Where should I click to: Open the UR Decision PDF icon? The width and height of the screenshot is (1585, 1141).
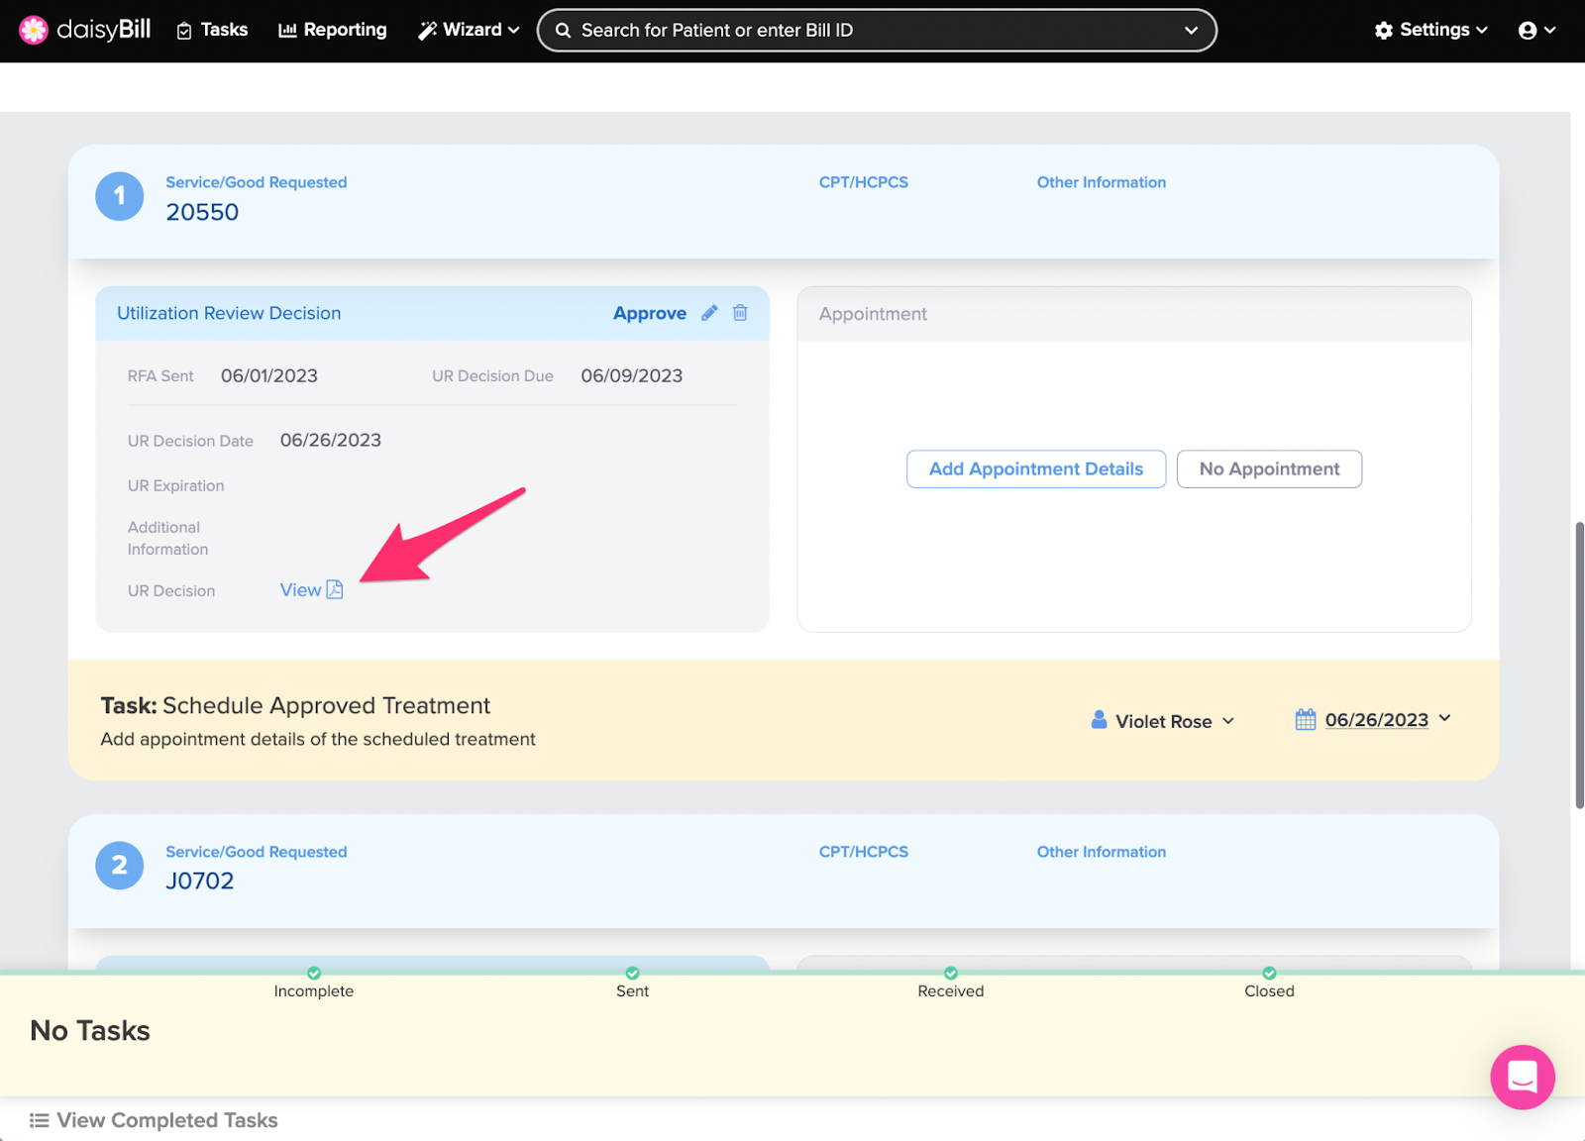point(335,590)
